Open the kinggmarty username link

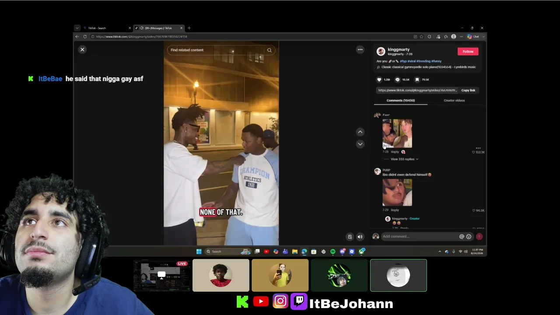[x=399, y=49]
